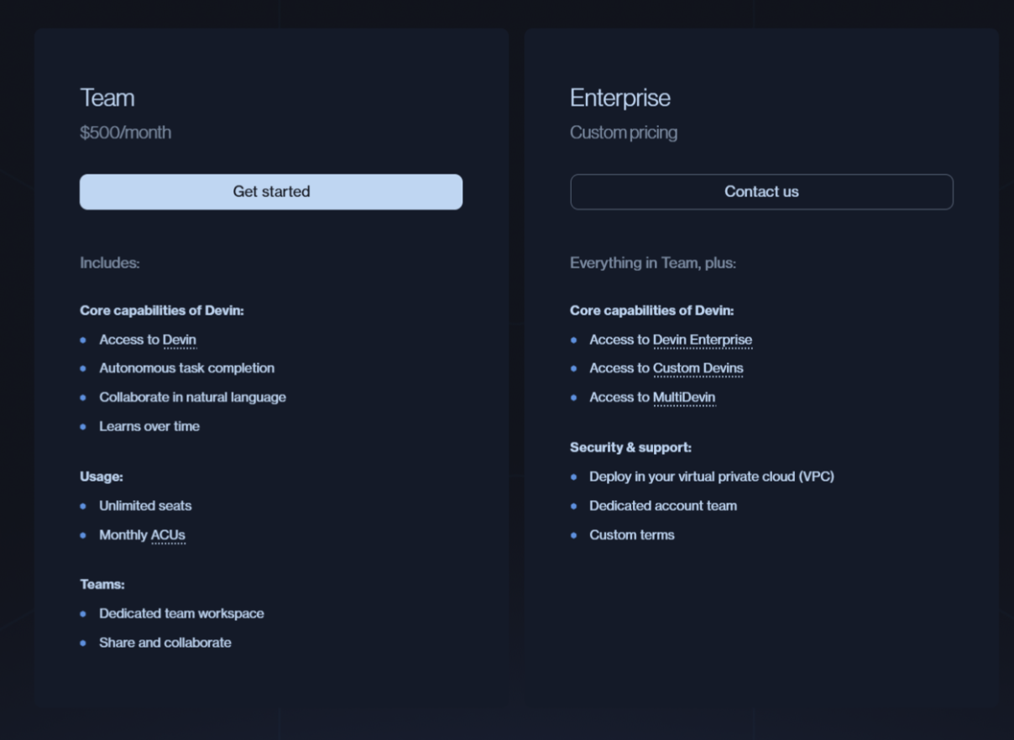This screenshot has height=740, width=1014.
Task: Click Share and collaborate item
Action: 165,643
